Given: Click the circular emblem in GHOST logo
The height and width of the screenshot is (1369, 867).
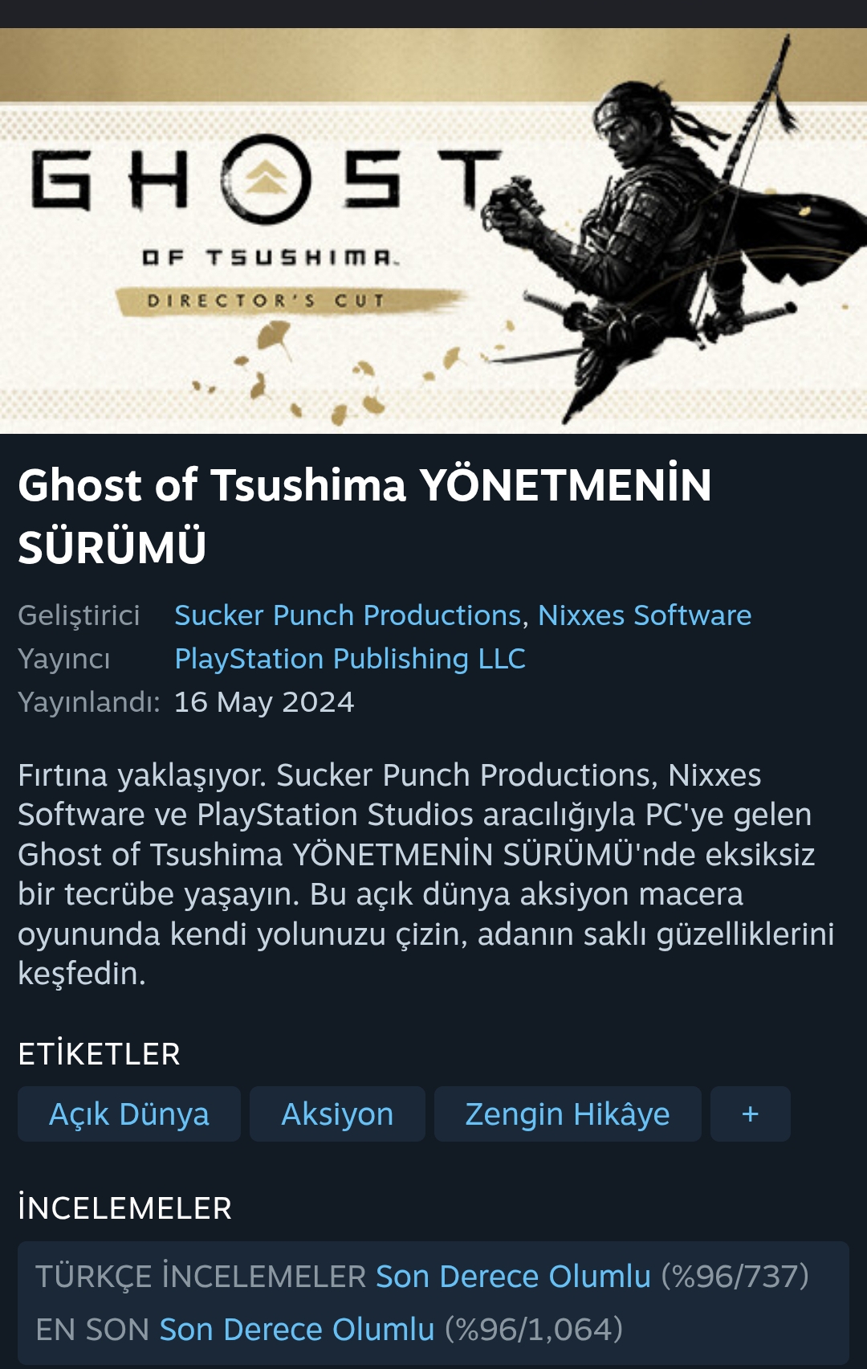Looking at the screenshot, I should click(x=266, y=178).
